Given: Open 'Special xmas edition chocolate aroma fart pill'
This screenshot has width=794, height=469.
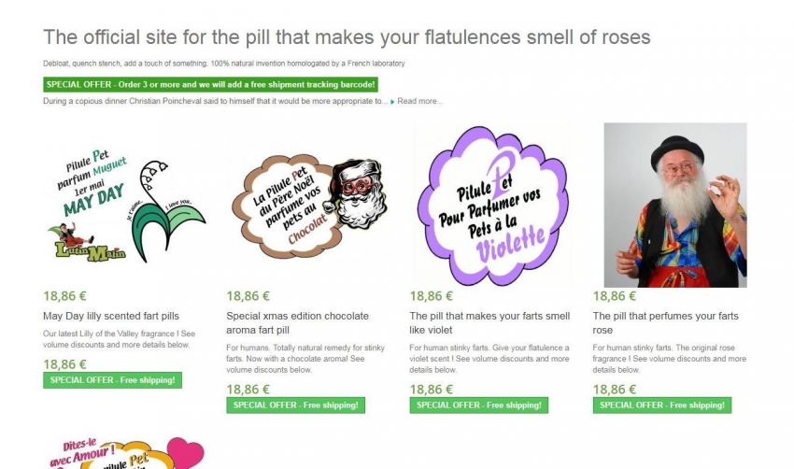Looking at the screenshot, I should pos(298,323).
